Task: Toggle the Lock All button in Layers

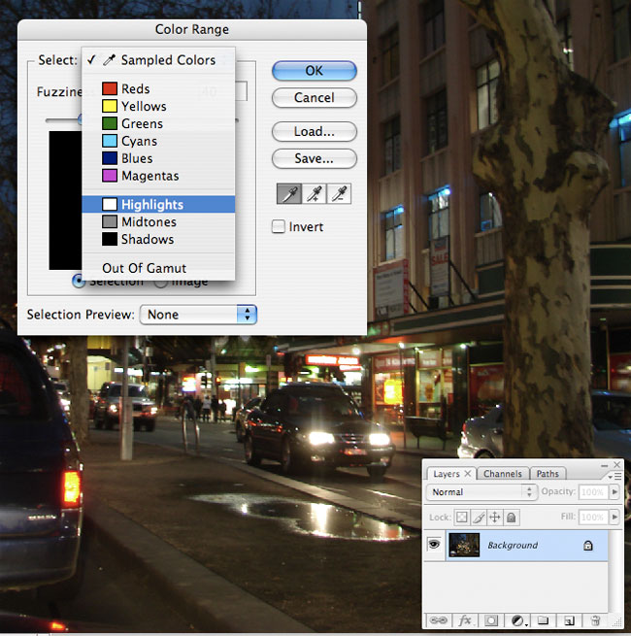Action: pos(512,519)
